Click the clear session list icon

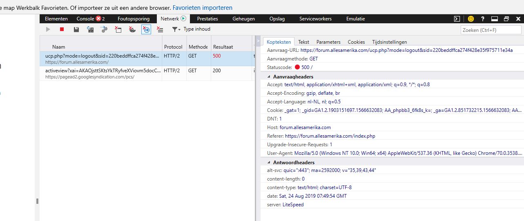160,29
